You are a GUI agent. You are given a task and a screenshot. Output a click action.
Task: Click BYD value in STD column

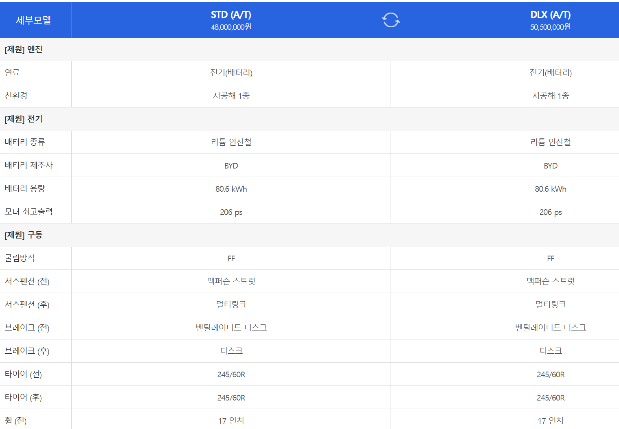coord(231,166)
